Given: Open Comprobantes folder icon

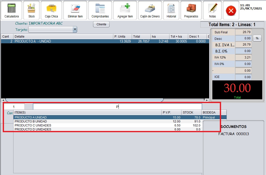Looking at the screenshot, I should click(x=100, y=10).
